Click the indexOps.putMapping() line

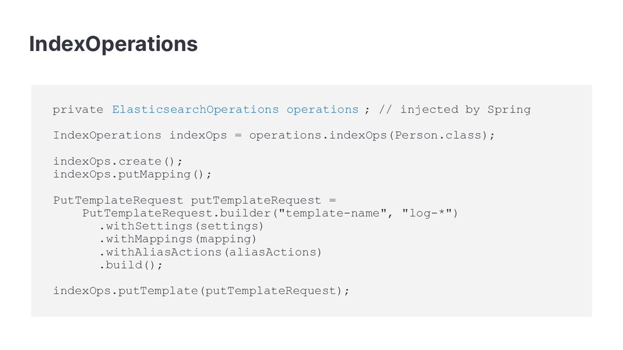pyautogui.click(x=132, y=174)
